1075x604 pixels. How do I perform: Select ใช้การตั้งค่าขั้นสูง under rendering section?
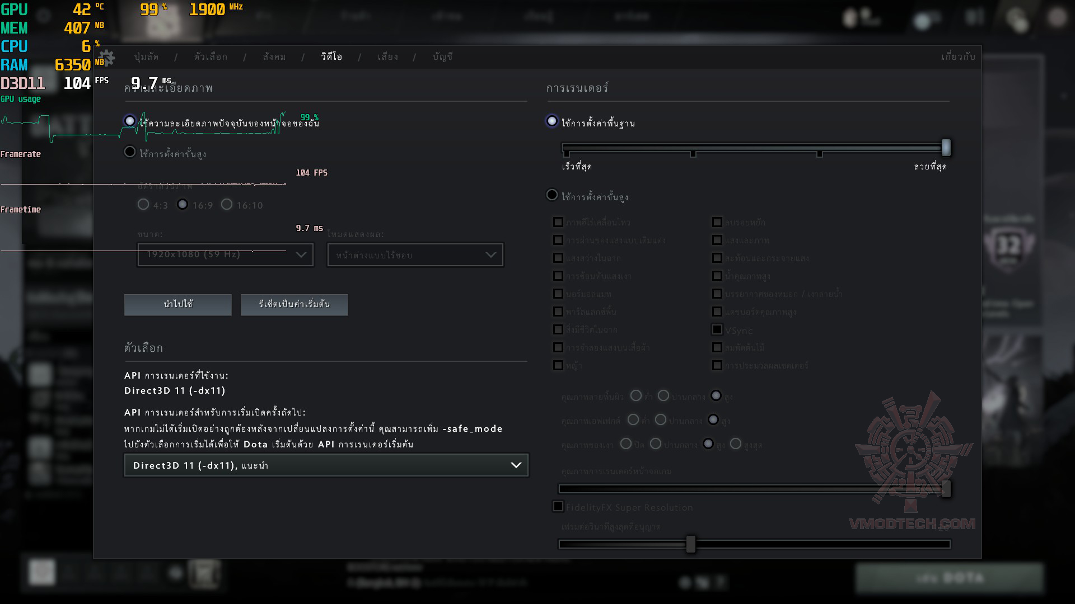click(552, 195)
